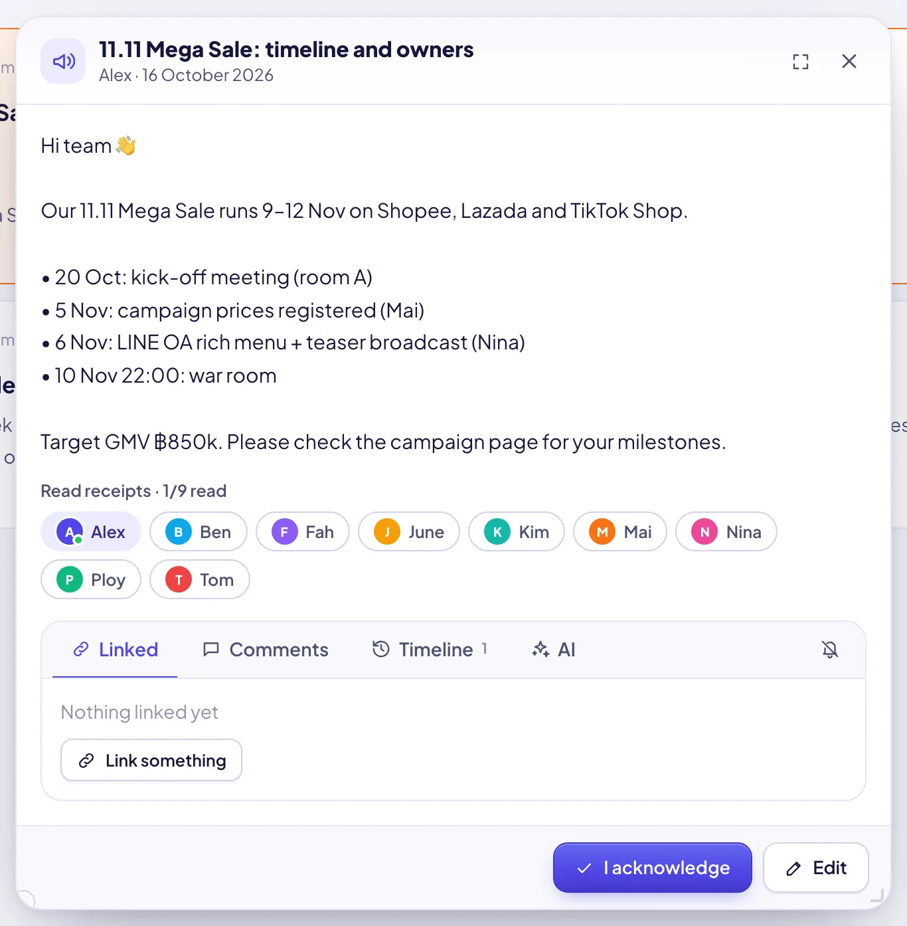Screen dimensions: 907x926
Task: Click Tom's red avatar chip
Action: [200, 579]
